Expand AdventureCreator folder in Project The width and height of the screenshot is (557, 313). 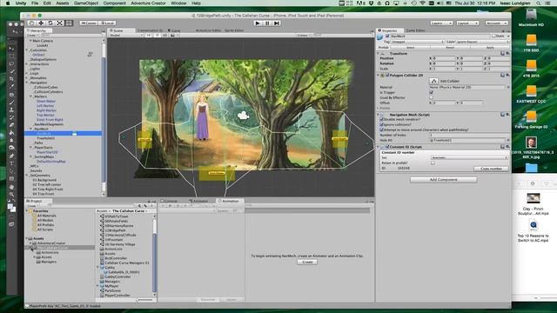30,243
